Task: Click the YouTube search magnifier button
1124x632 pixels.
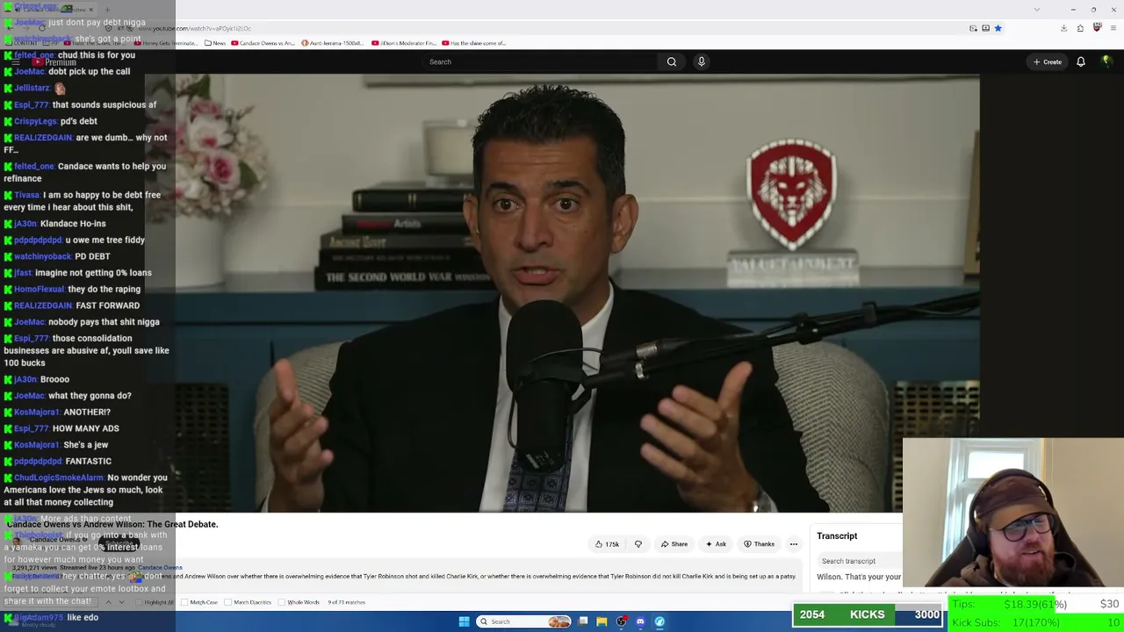Action: point(672,61)
